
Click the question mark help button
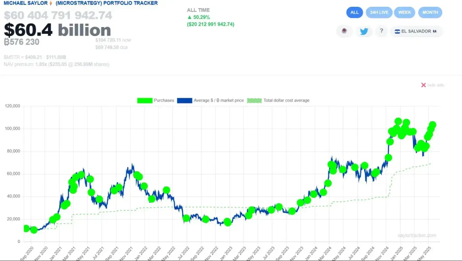coord(381,31)
